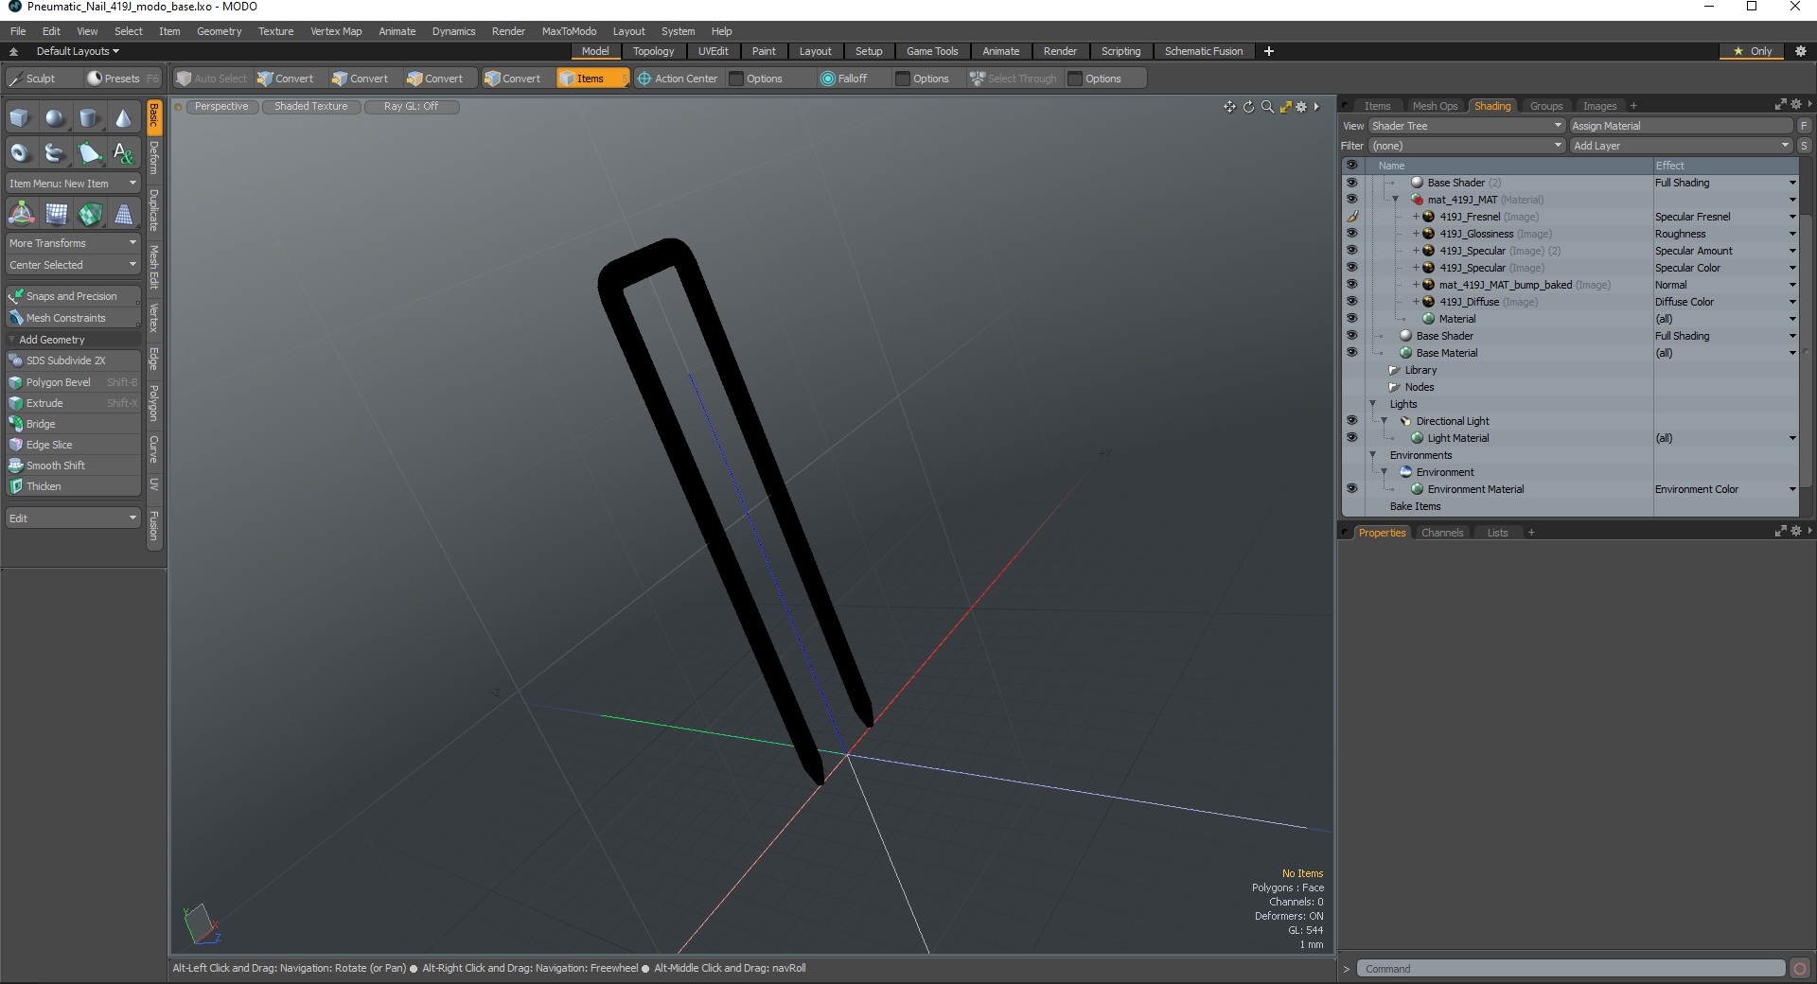Select the Pen polygon drawing tool

point(89,152)
